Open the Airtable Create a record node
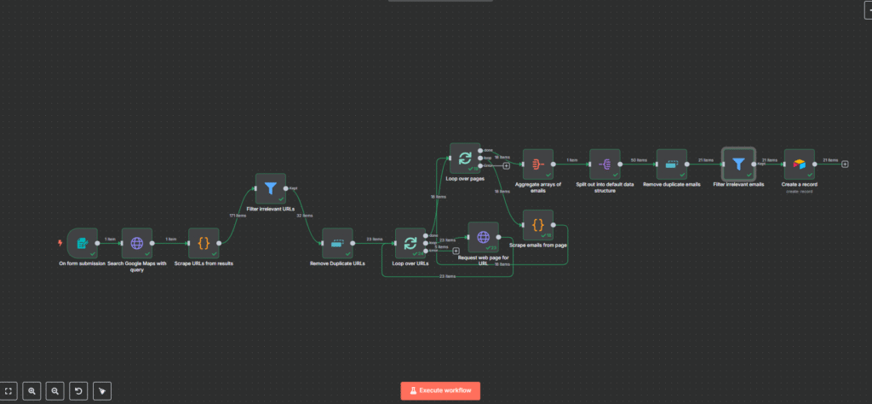Viewport: 872px width, 404px height. 799,164
